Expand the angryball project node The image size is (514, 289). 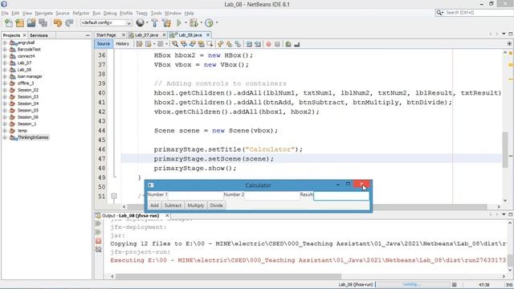pyautogui.click(x=5, y=43)
